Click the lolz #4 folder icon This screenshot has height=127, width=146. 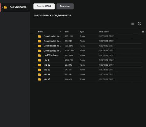pos(40,75)
